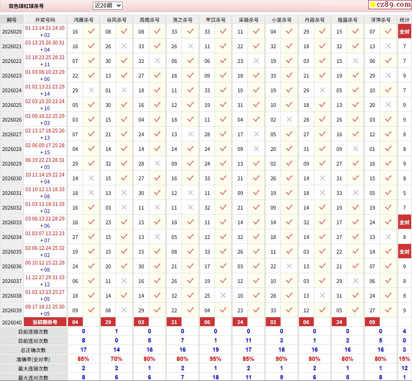Click the cross mark for 芣苡 in row 2026038

tap(223, 295)
